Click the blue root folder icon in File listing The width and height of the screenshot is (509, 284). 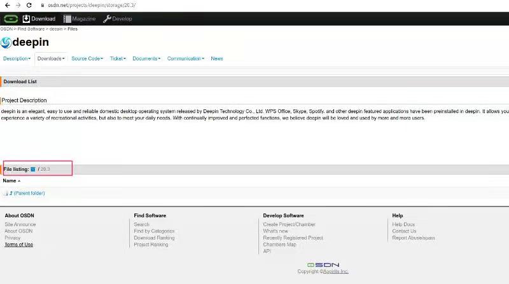coord(33,169)
